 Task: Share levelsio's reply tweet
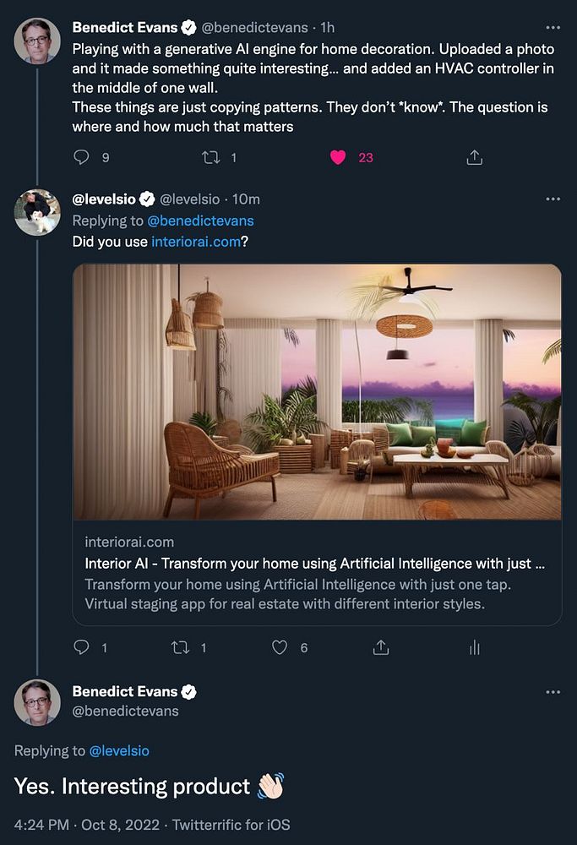tap(381, 647)
